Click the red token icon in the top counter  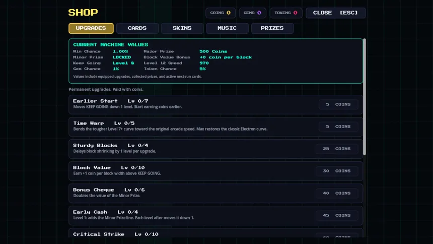[x=295, y=13]
